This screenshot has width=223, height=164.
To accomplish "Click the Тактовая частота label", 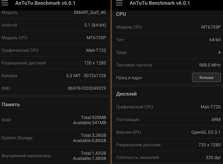I will 134,65.
